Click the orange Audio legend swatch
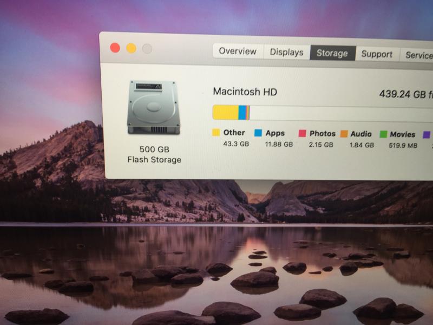 (344, 134)
